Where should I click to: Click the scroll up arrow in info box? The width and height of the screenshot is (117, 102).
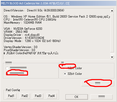point(112,11)
